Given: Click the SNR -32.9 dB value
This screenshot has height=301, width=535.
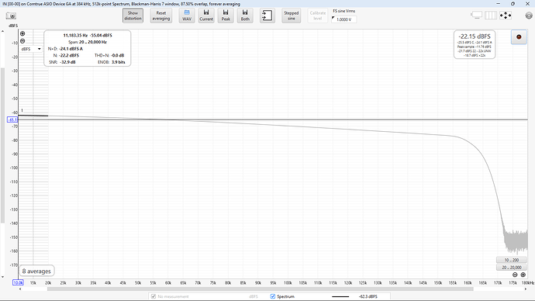Looking at the screenshot, I should point(67,62).
